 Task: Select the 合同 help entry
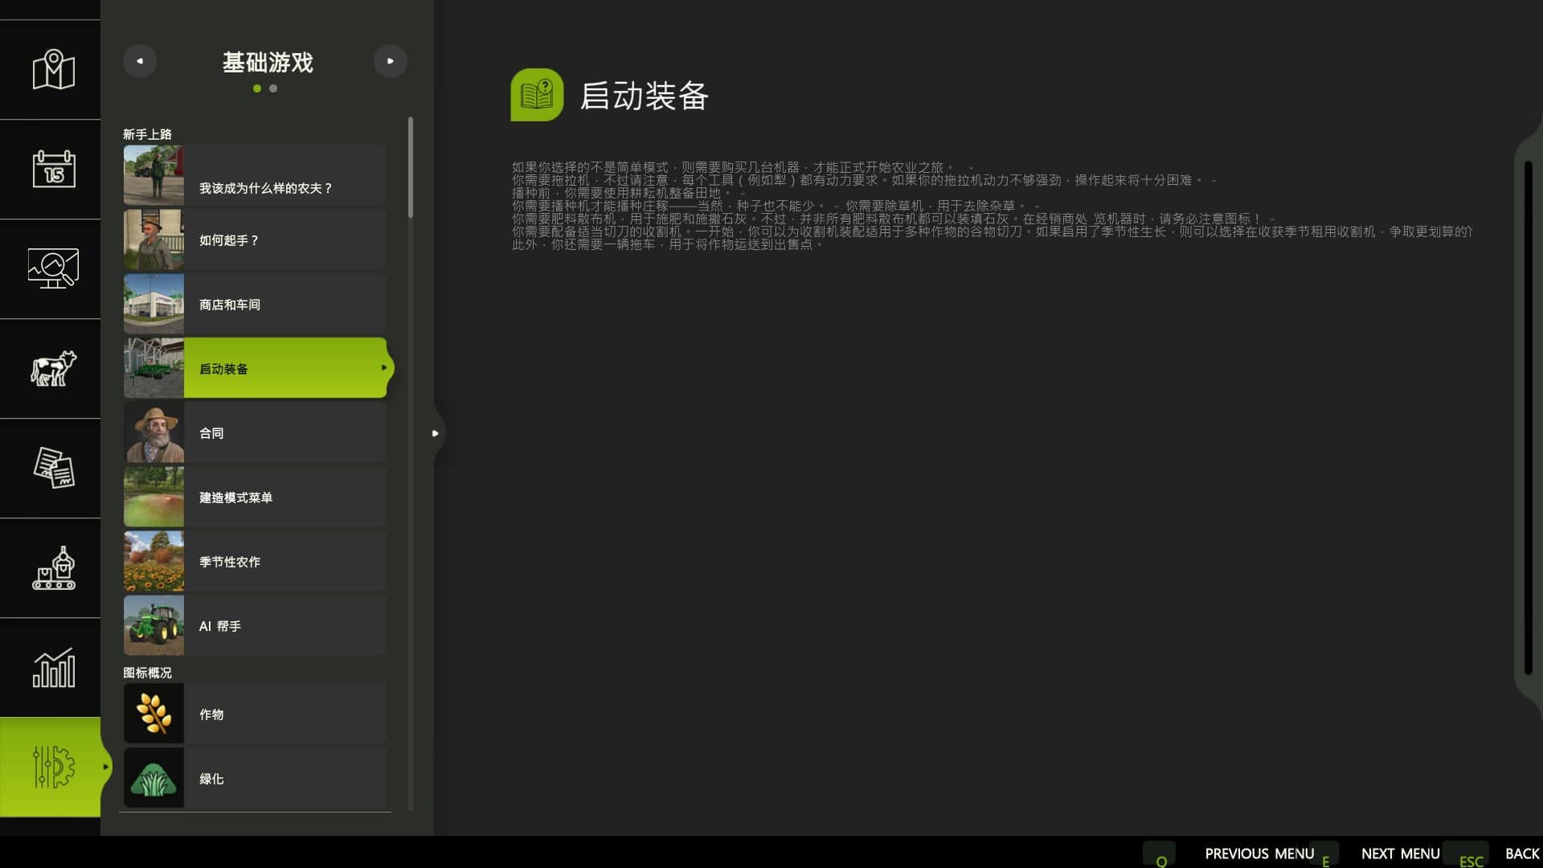click(x=255, y=433)
